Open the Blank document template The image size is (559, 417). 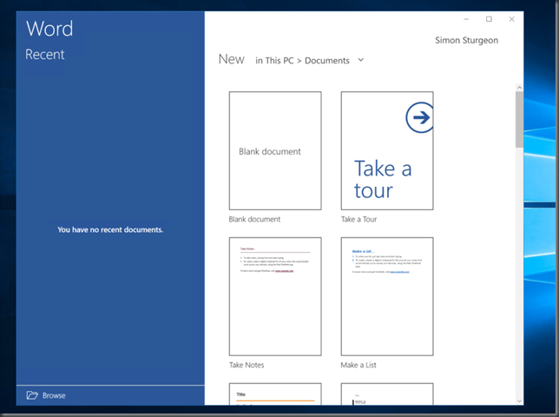click(275, 150)
